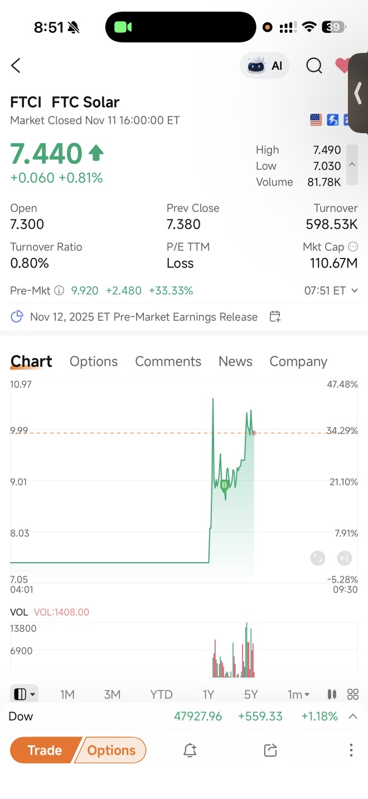Collapse the quote details chevron
368x799 pixels.
(352, 165)
